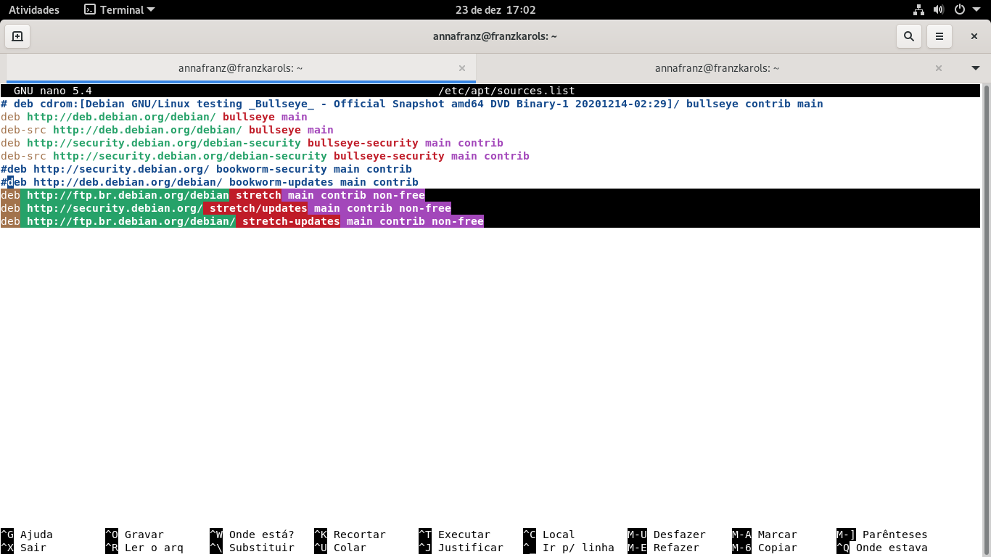Click the ^R Ler o arq shortcut

[144, 548]
